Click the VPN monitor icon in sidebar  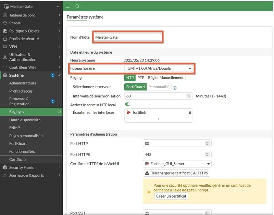pos(5,47)
